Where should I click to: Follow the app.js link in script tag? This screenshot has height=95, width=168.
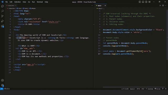30,64
